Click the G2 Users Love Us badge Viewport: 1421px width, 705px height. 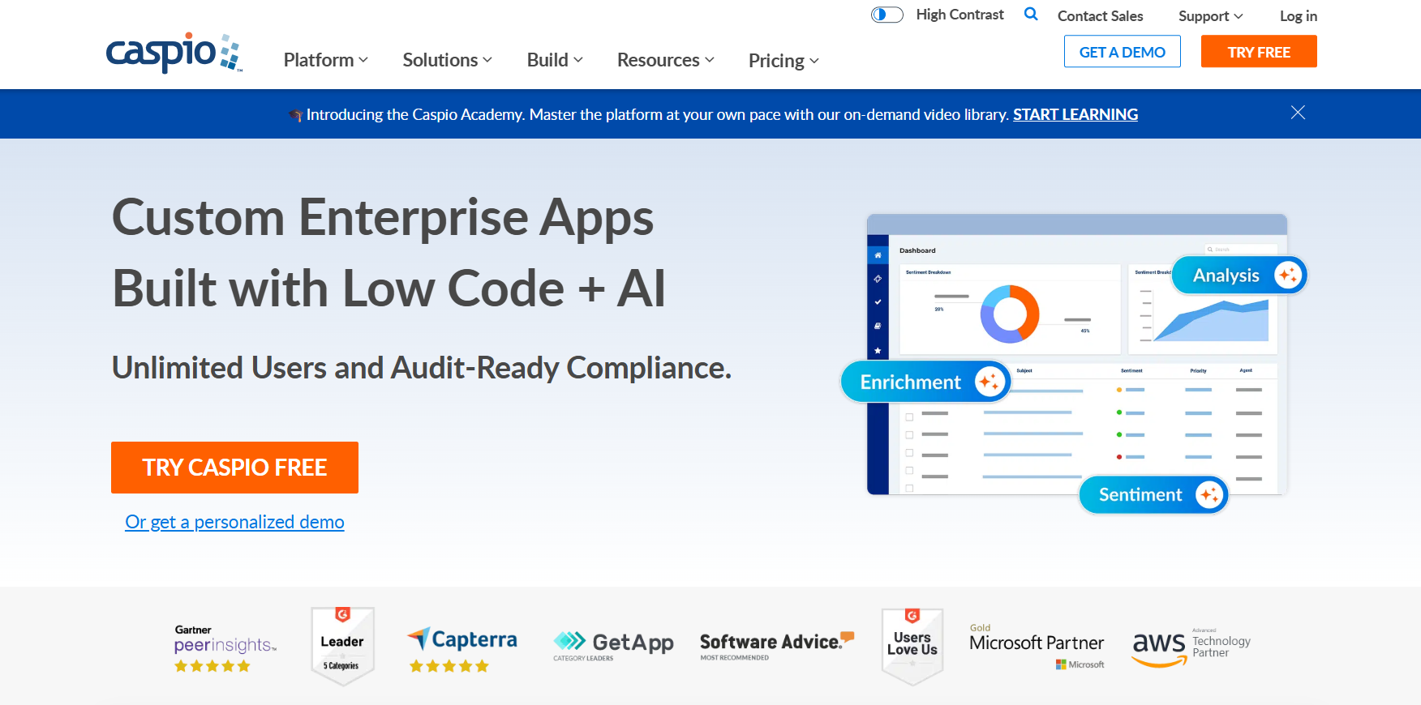tap(912, 647)
